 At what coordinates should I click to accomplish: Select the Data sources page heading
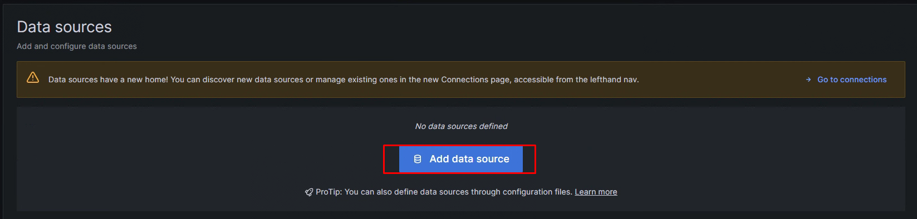64,27
